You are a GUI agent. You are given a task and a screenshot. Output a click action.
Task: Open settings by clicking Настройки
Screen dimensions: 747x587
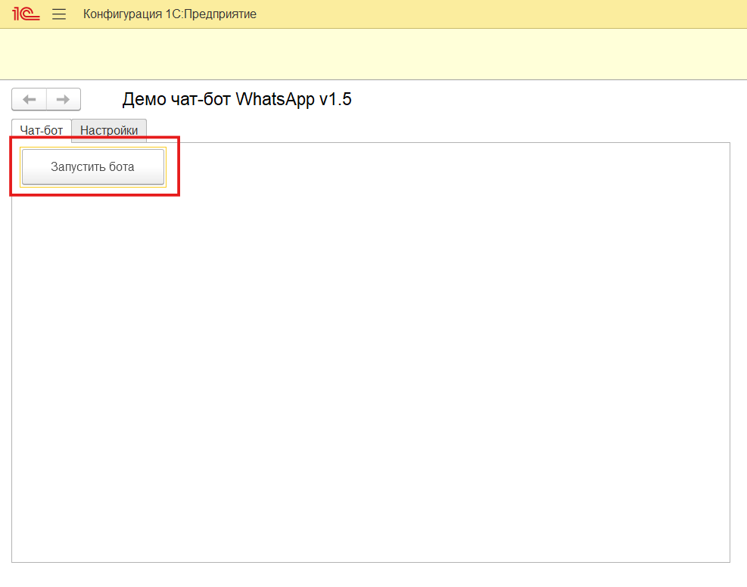coord(108,130)
